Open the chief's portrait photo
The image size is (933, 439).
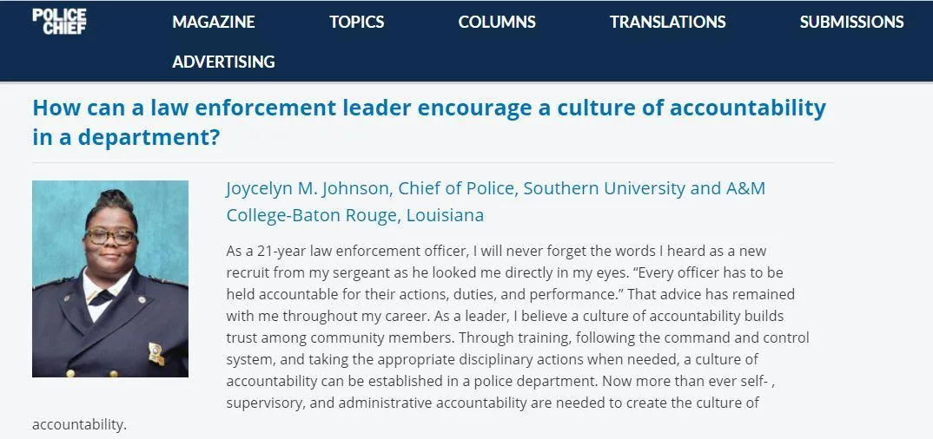point(110,278)
